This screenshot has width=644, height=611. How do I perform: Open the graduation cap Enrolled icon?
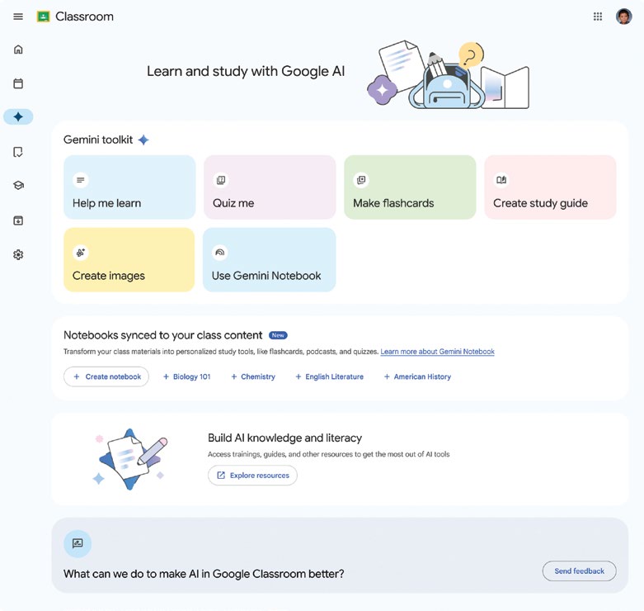tap(18, 186)
